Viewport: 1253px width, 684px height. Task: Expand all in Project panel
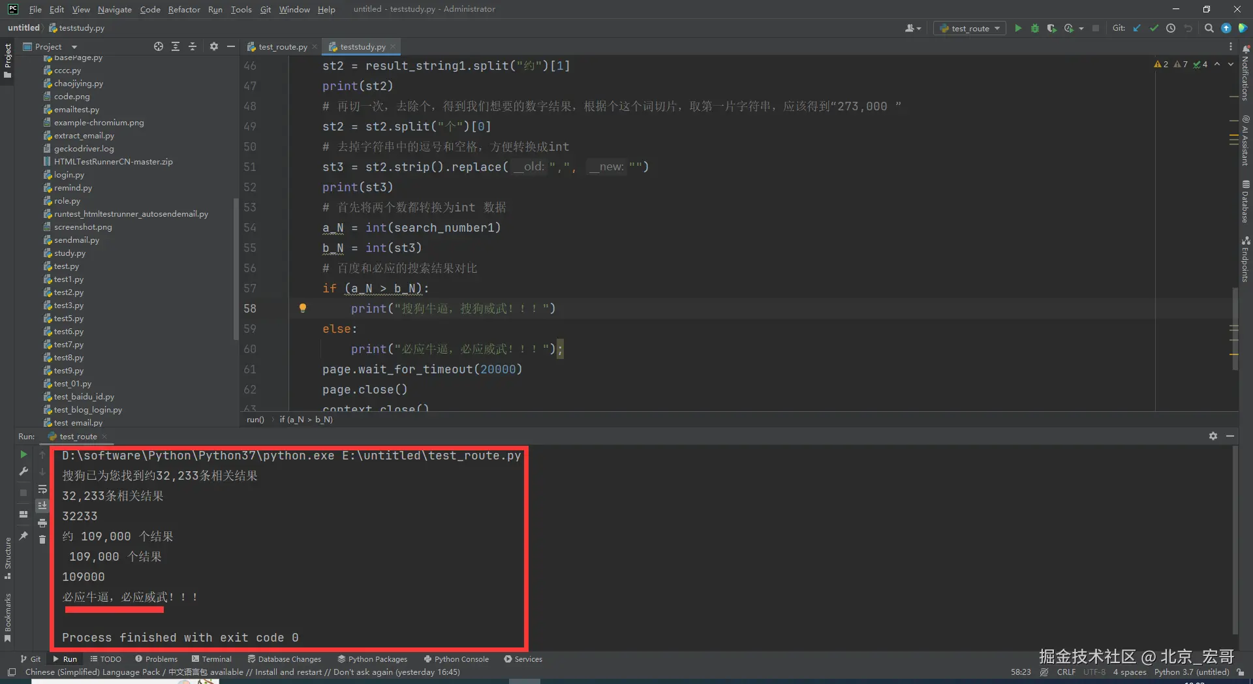(x=176, y=46)
